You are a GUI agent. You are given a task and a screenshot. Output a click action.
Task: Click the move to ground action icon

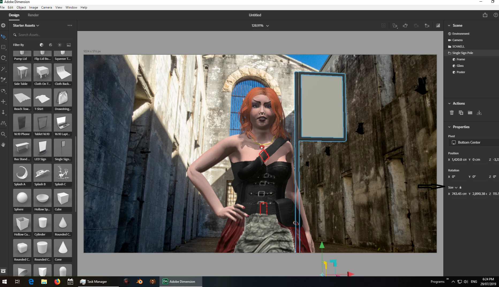coord(479,113)
